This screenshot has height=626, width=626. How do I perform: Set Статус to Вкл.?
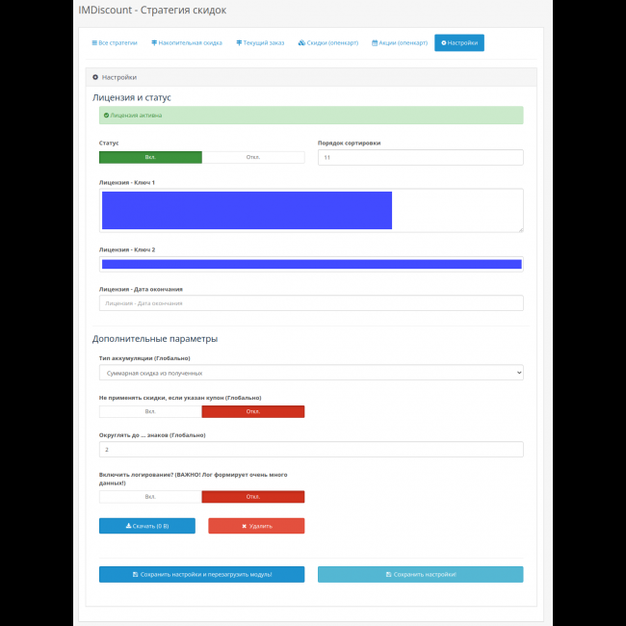150,157
